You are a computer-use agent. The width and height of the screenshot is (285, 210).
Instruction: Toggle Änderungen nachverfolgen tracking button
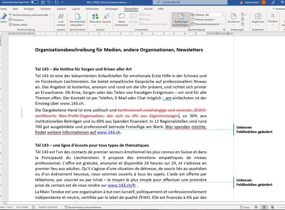pyautogui.click(x=181, y=17)
